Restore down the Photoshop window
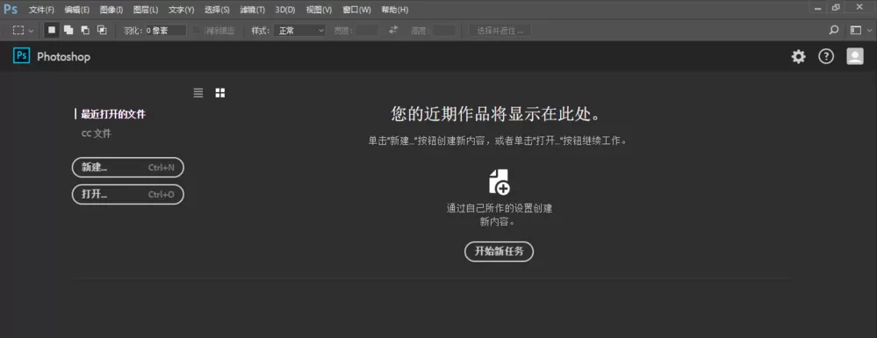 (836, 7)
